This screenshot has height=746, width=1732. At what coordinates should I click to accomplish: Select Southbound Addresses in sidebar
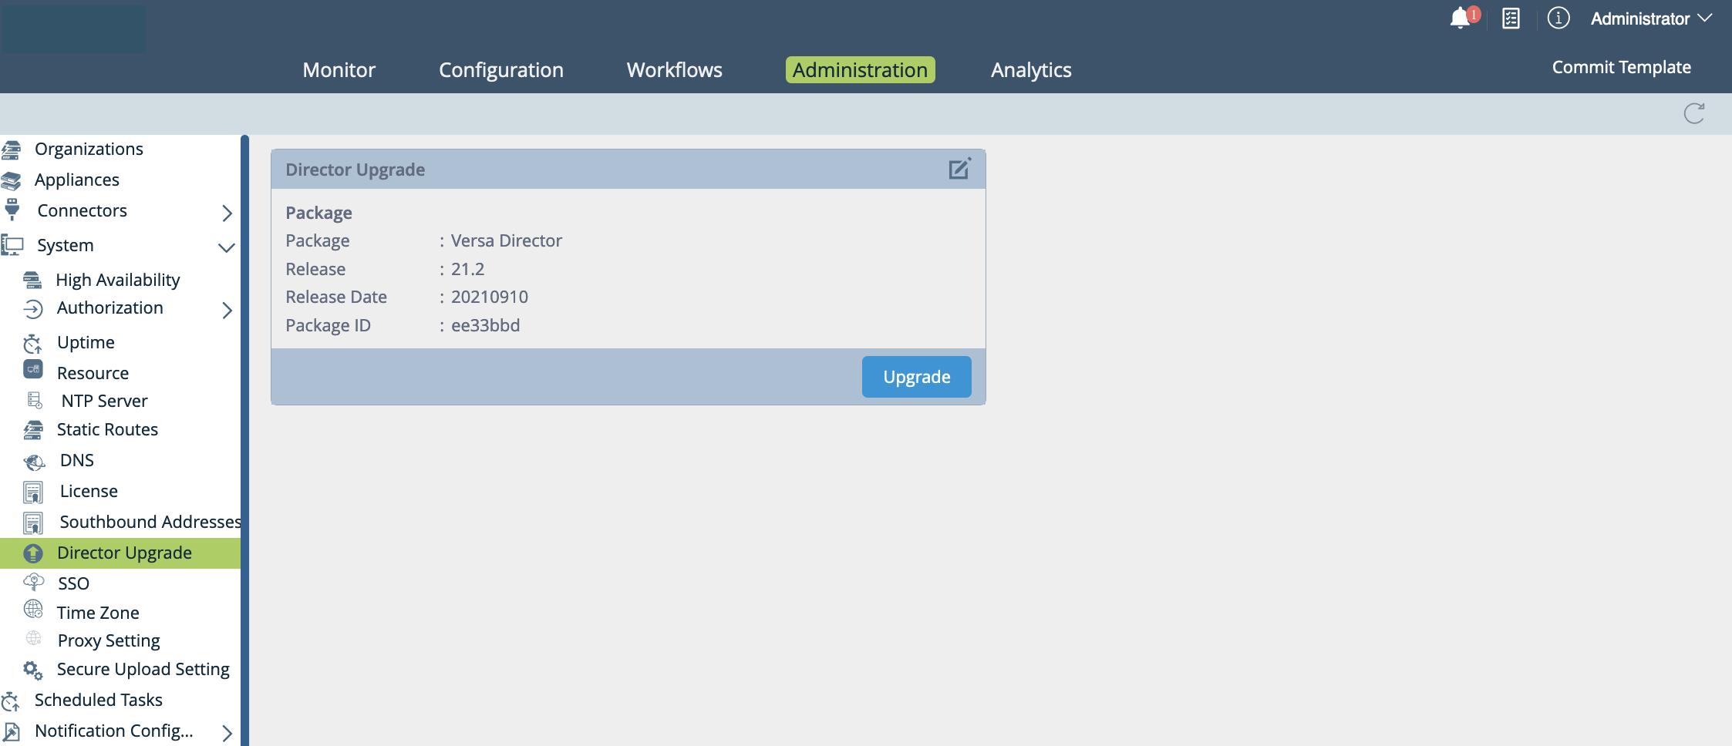point(150,523)
